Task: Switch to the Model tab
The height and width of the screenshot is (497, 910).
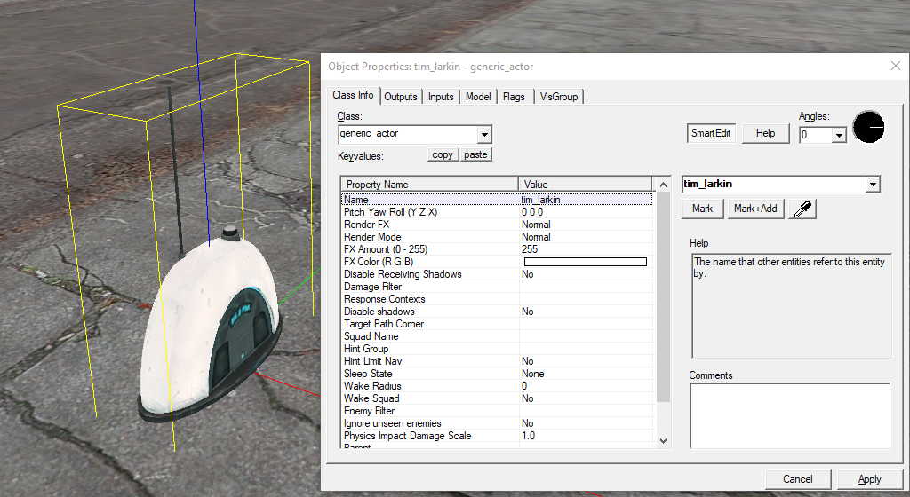Action: click(x=478, y=97)
